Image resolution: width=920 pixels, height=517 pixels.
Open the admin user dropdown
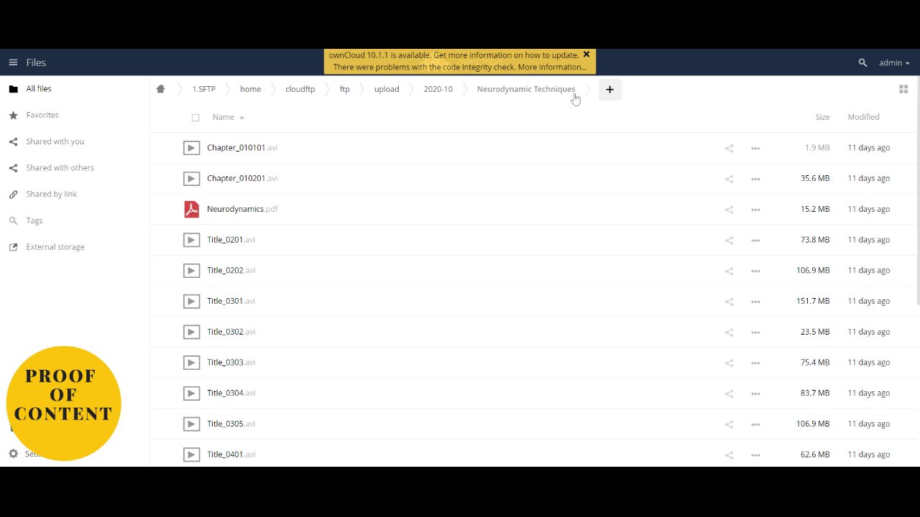(x=894, y=63)
